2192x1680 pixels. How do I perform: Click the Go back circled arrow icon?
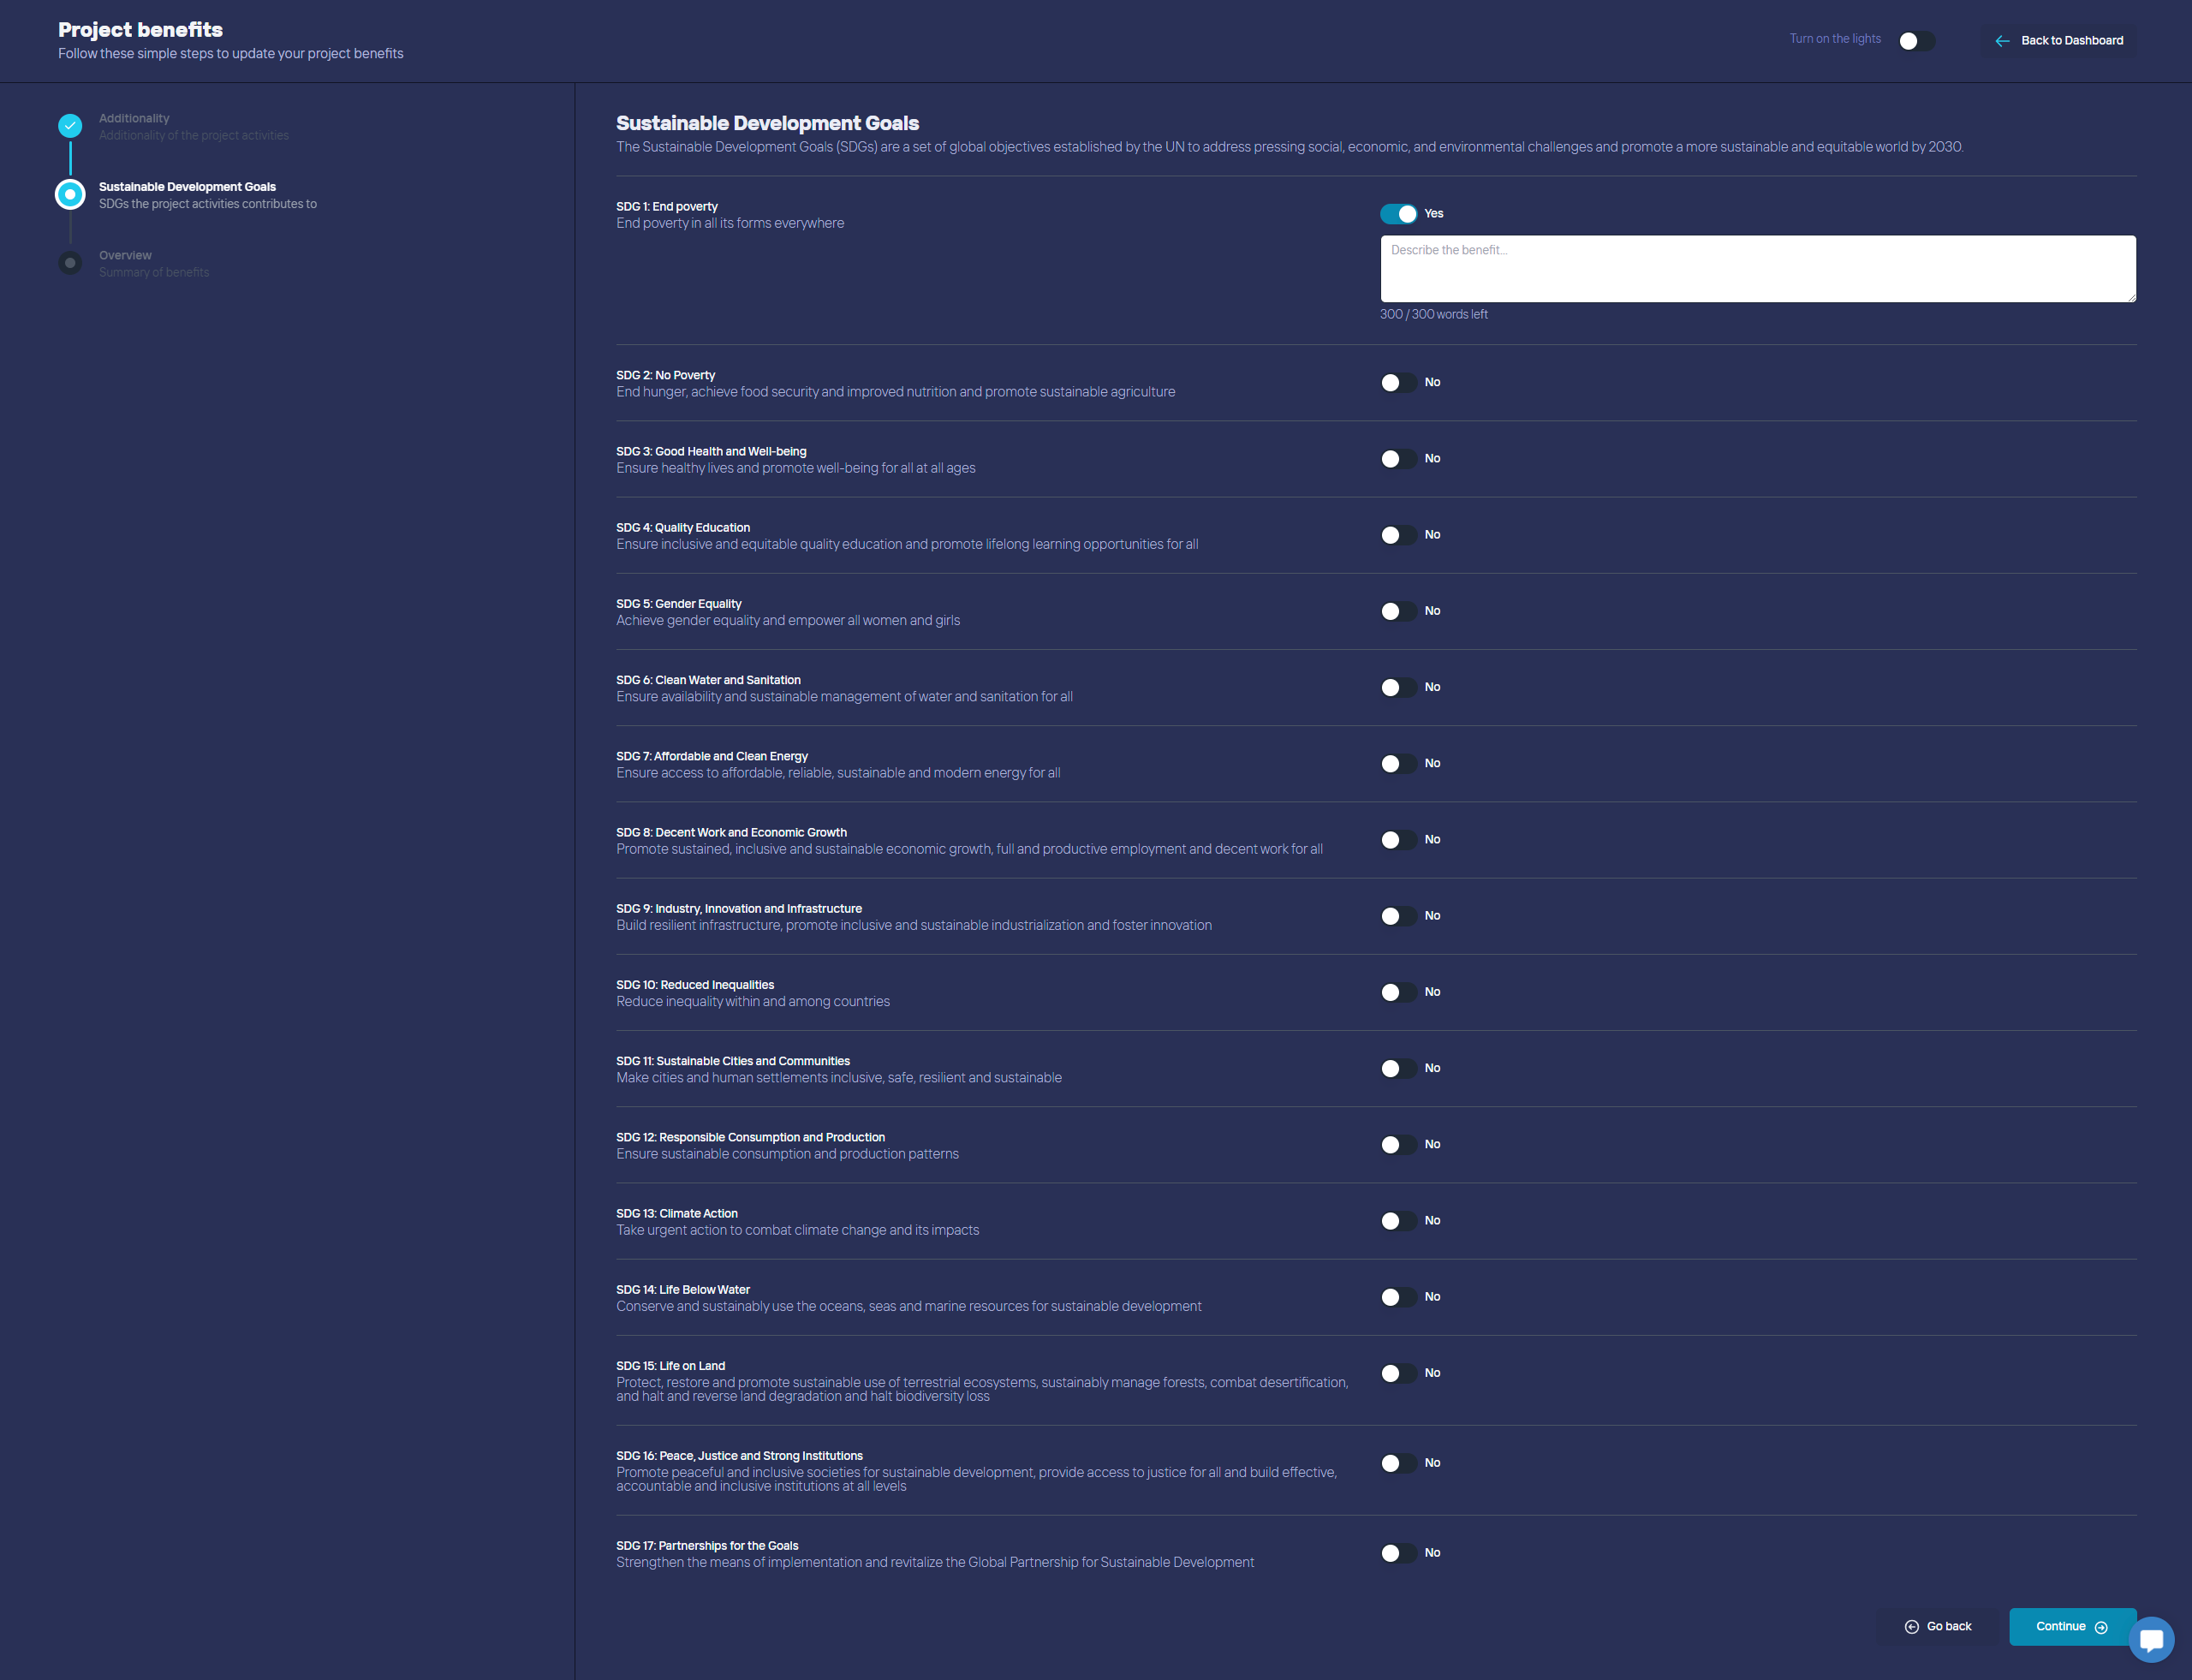click(1911, 1627)
